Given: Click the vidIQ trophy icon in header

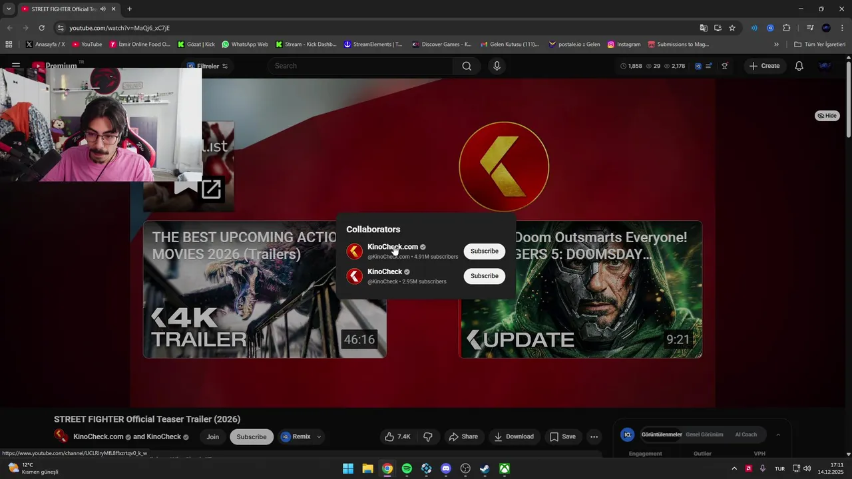Looking at the screenshot, I should point(725,66).
